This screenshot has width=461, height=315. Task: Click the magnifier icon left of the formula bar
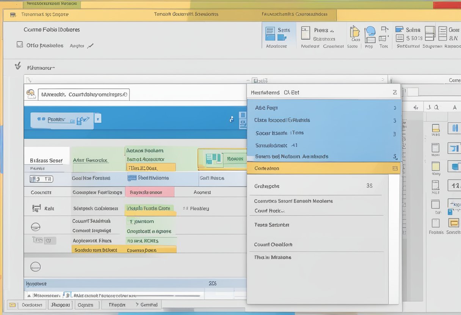(x=31, y=94)
